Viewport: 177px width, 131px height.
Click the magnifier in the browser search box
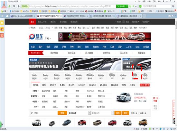click(x=173, y=6)
